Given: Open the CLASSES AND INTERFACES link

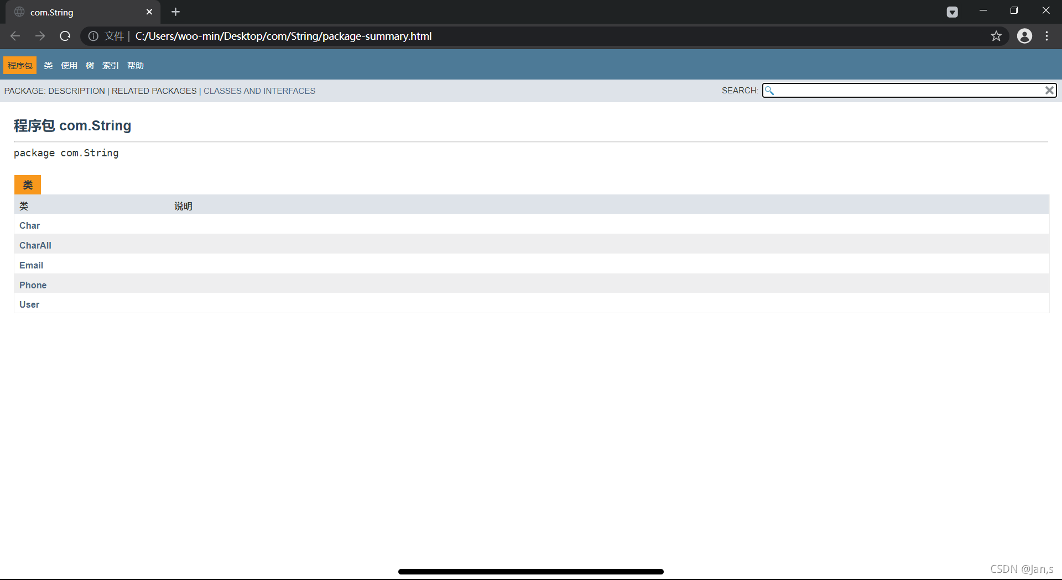Looking at the screenshot, I should [x=259, y=91].
